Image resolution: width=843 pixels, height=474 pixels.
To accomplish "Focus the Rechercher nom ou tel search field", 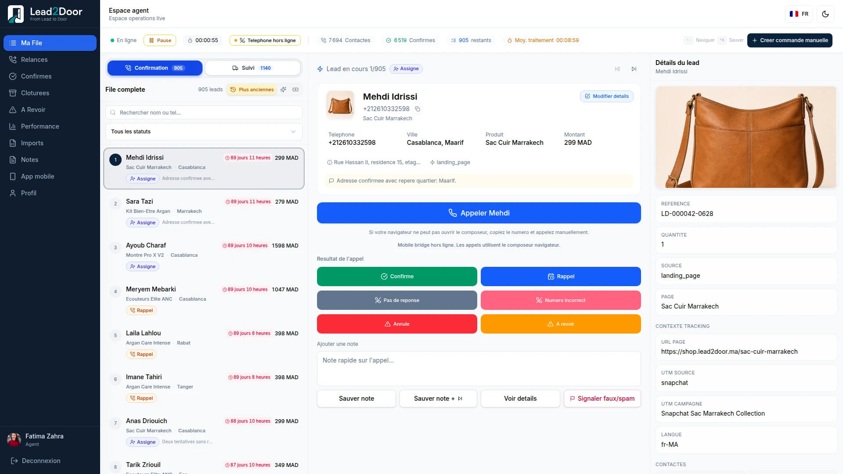I will click(204, 113).
